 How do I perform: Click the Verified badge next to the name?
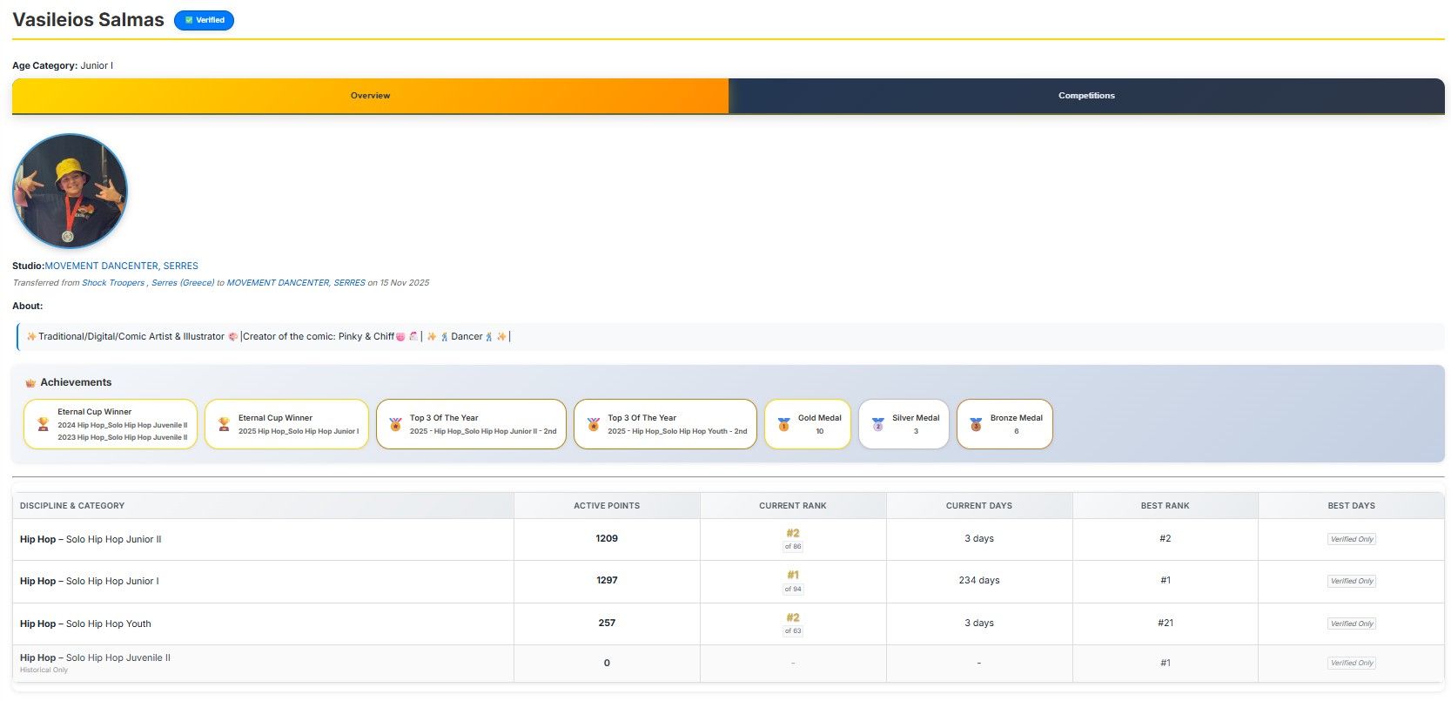(204, 20)
